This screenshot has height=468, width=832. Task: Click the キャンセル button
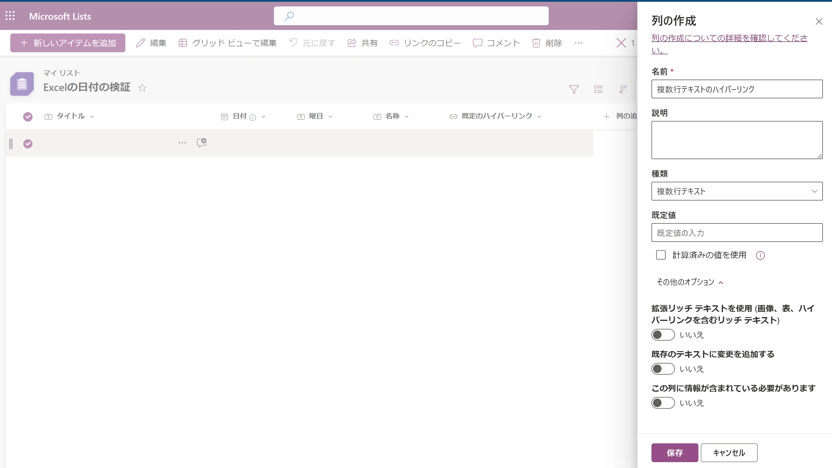click(729, 452)
